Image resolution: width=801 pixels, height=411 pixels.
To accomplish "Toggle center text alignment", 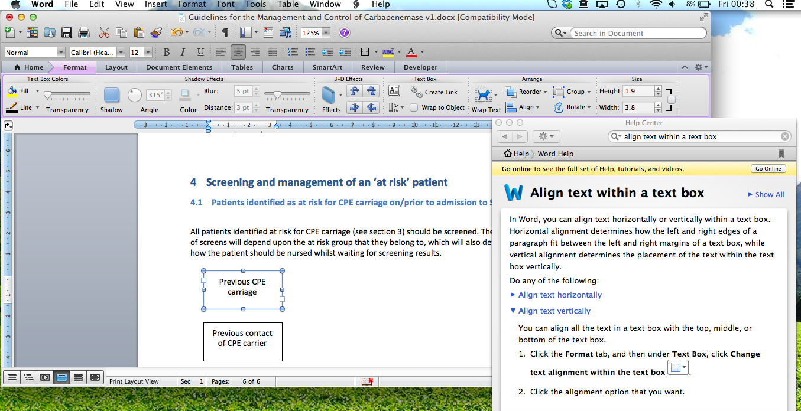I will coord(238,52).
